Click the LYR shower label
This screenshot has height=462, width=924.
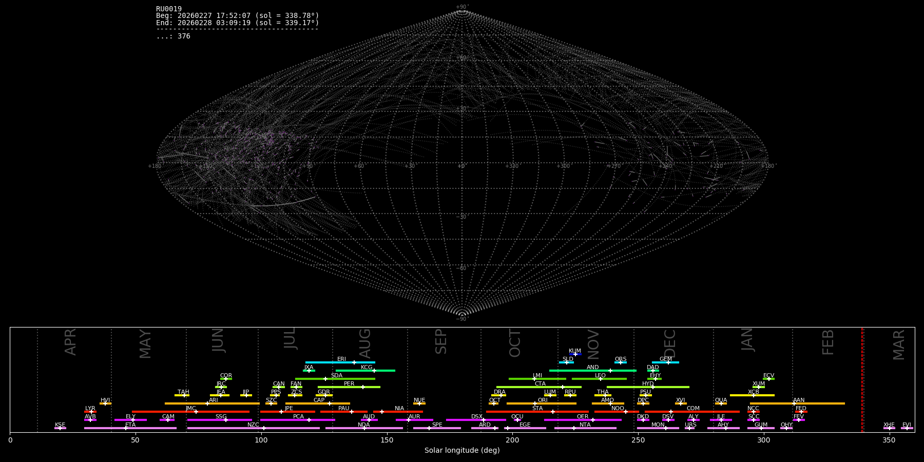90,409
